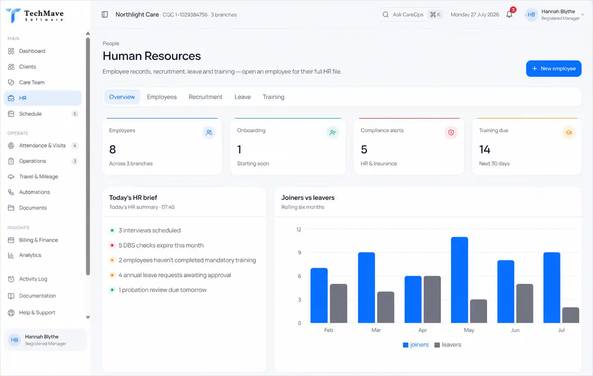Toggle joiners series in chart legend
Image resolution: width=593 pixels, height=376 pixels.
pos(416,345)
